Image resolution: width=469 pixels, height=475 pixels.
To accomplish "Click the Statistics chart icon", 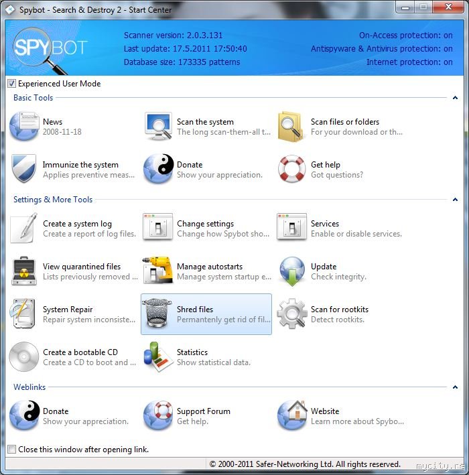I will coord(158,356).
